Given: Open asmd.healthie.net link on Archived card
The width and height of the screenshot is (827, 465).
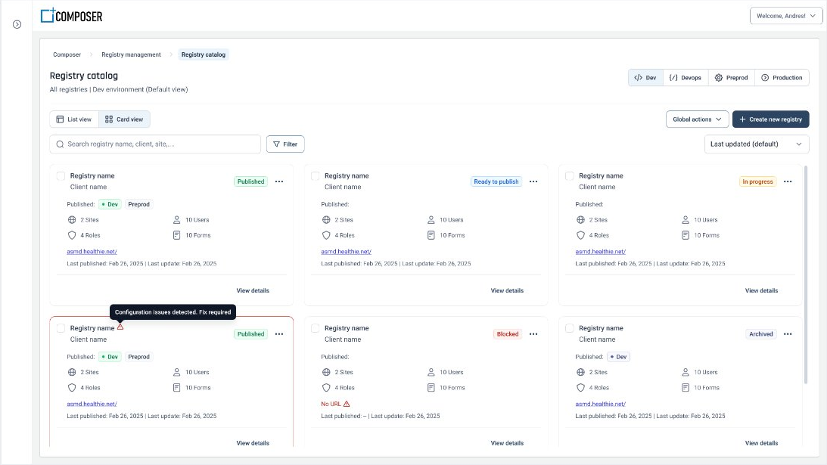Looking at the screenshot, I should tap(600, 404).
